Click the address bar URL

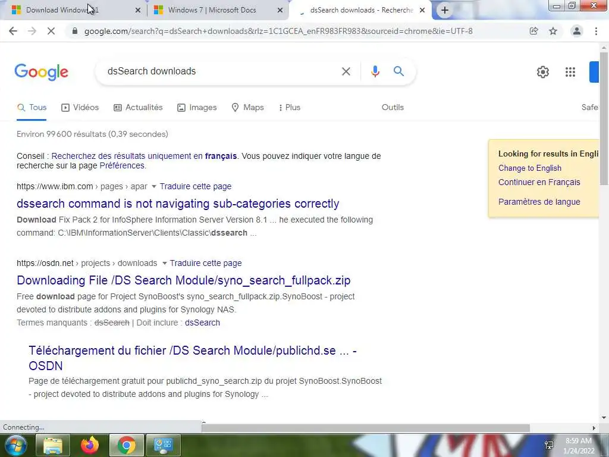click(x=278, y=31)
